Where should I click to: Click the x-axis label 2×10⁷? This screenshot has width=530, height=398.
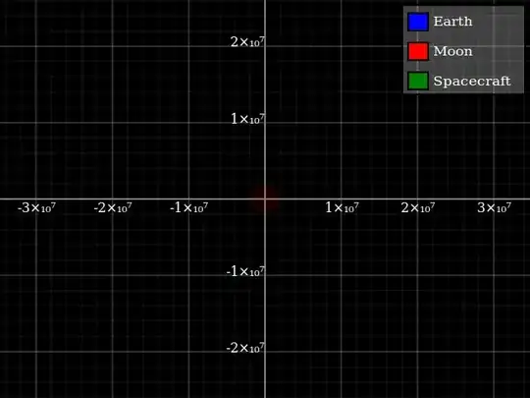pyautogui.click(x=418, y=207)
